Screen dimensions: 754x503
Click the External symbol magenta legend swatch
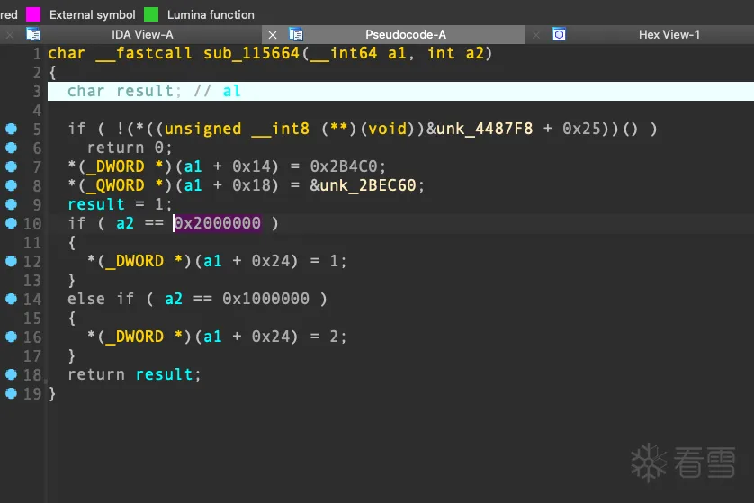[33, 14]
